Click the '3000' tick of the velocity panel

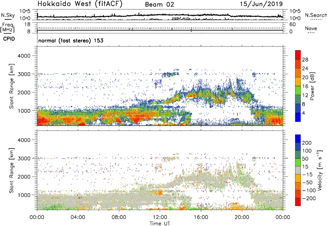coord(24,158)
